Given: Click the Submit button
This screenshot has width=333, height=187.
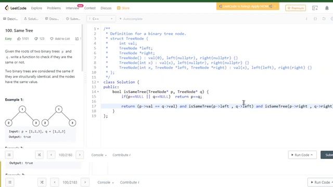Looking at the screenshot, I should click(327, 155).
